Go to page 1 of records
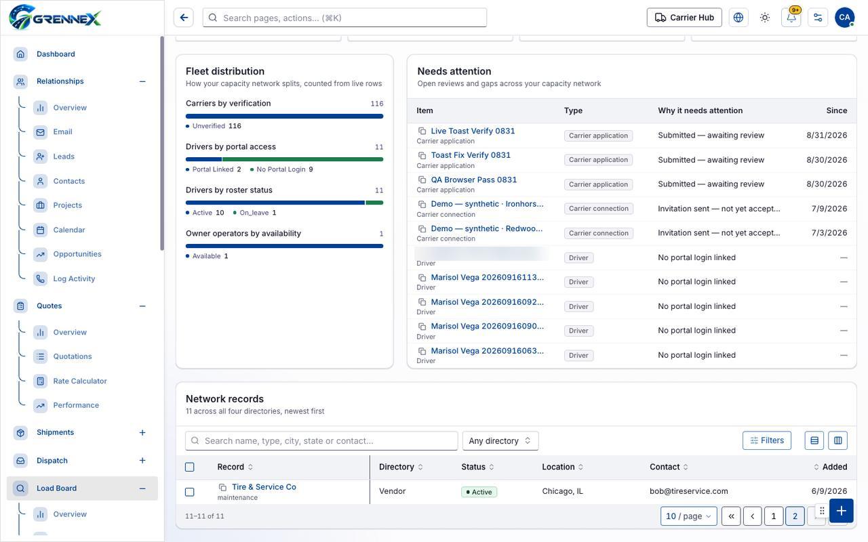Screen dimensions: 868x542 (774, 516)
